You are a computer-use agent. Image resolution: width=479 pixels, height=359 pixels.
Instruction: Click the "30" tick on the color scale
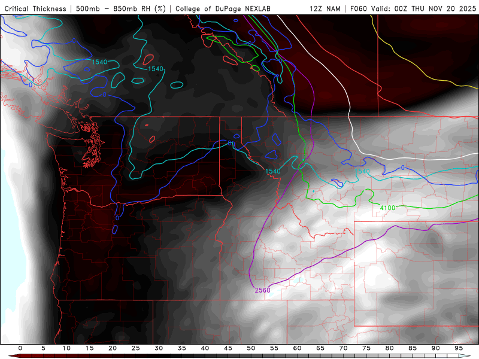click(x=159, y=348)
